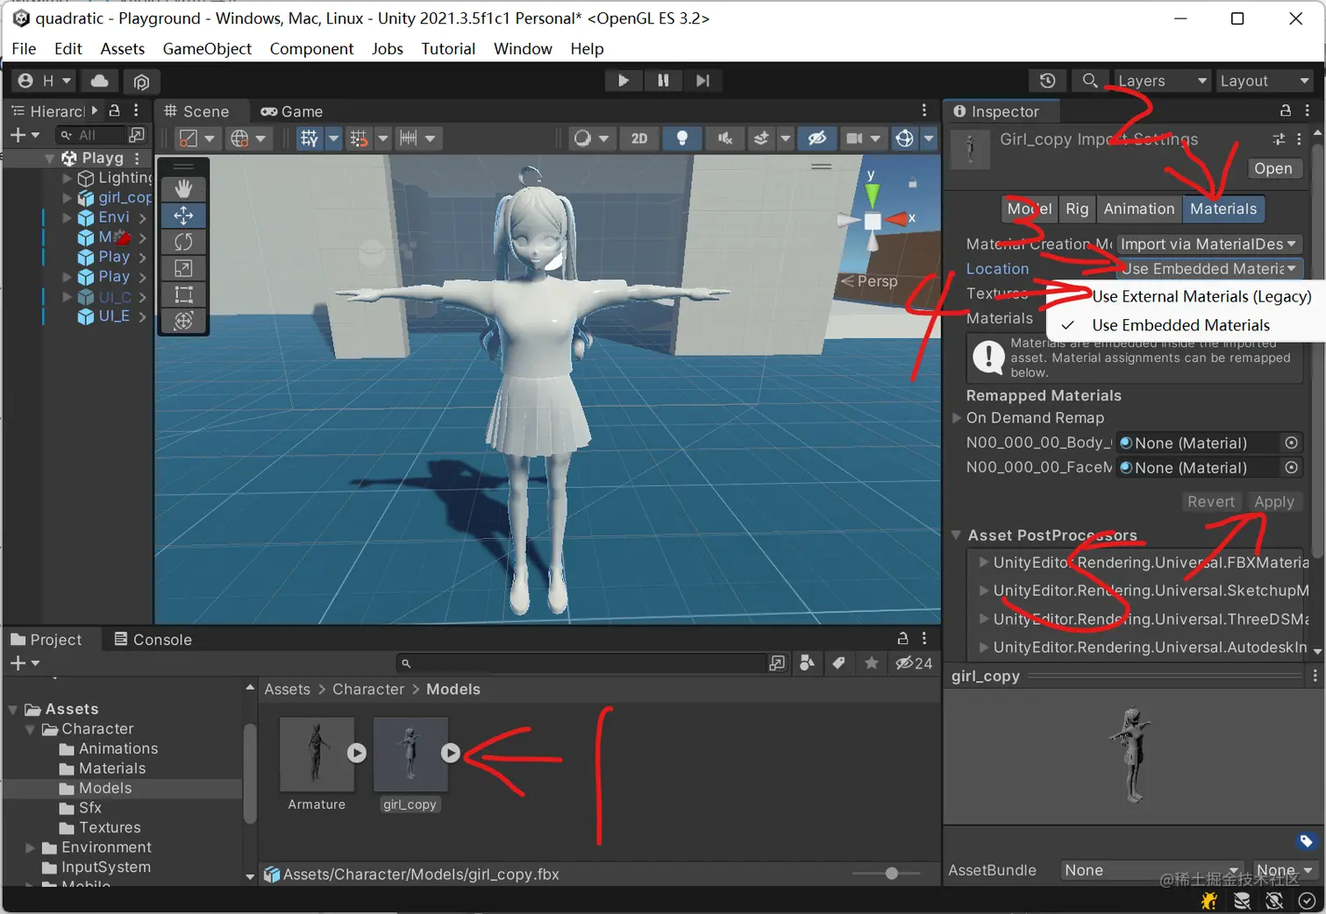Select the Move tool
The image size is (1326, 914).
click(183, 215)
